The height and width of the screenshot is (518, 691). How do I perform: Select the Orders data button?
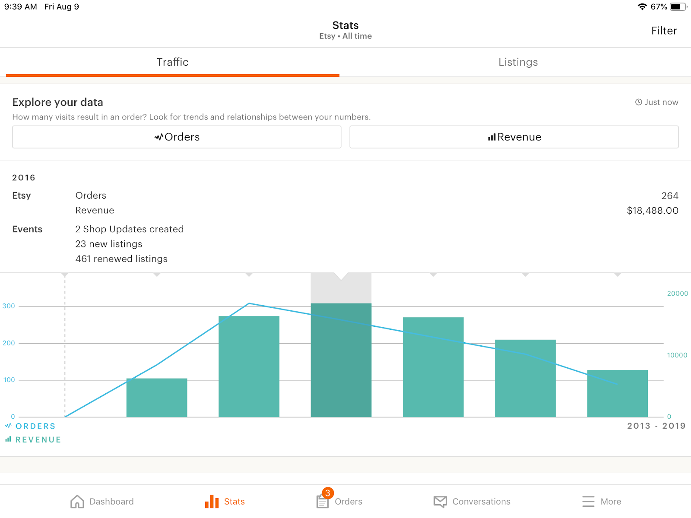click(177, 137)
